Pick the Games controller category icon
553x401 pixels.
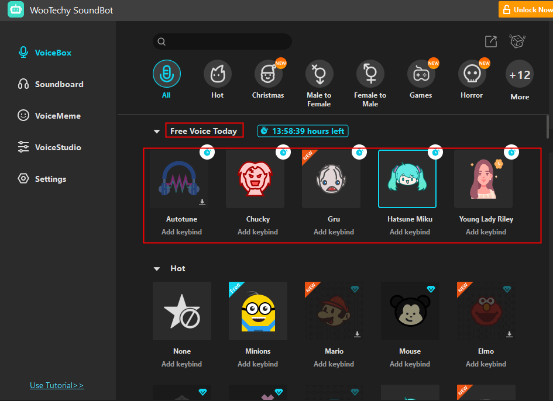421,74
